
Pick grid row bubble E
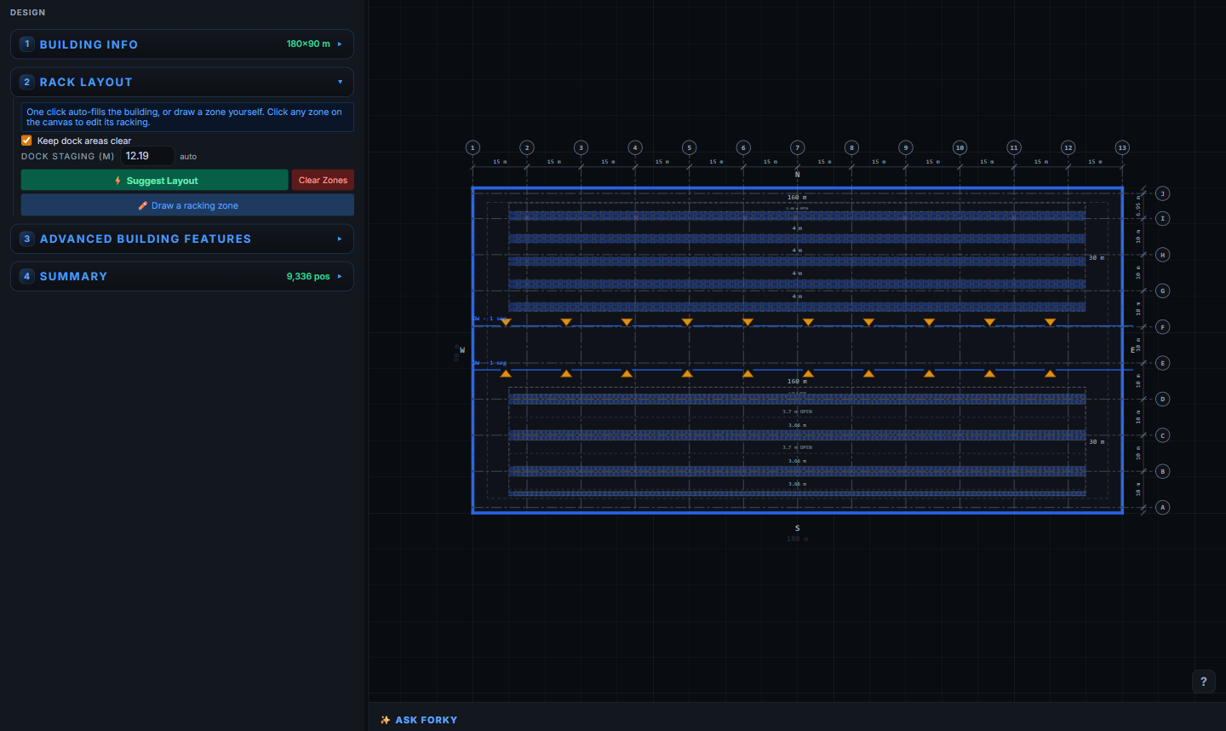click(x=1163, y=363)
